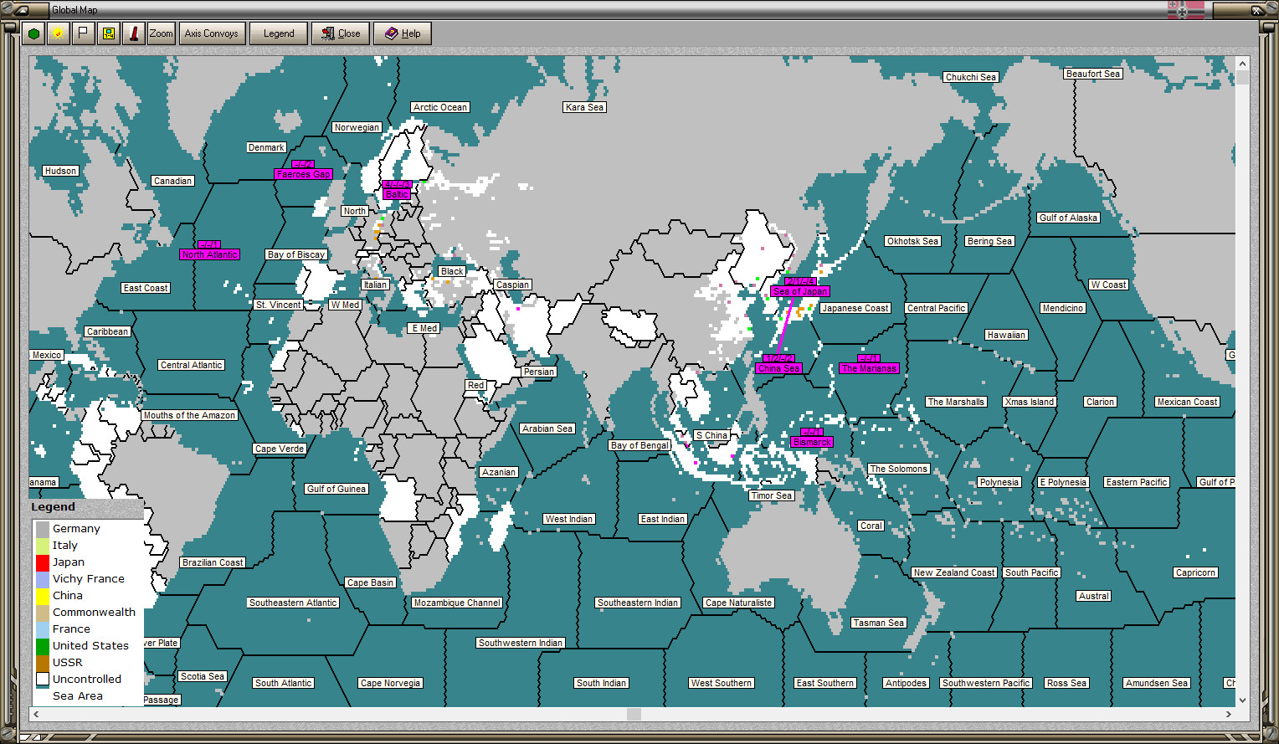This screenshot has width=1279, height=744.
Task: Select the magenta Baltic label
Action: point(397,194)
